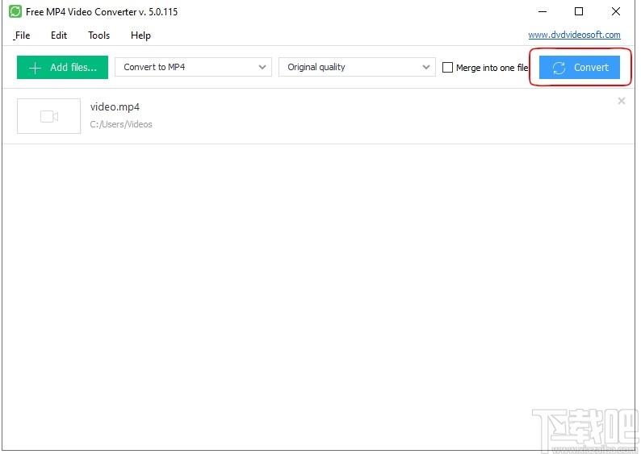Open the Help menu
The image size is (641, 454).
click(140, 35)
